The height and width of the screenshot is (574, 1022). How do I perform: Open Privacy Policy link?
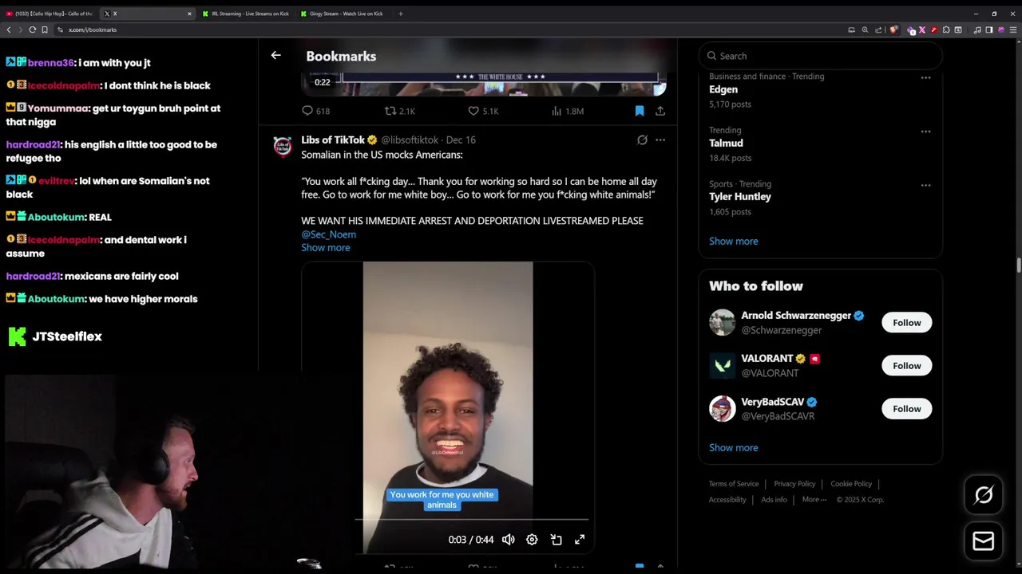coord(794,484)
